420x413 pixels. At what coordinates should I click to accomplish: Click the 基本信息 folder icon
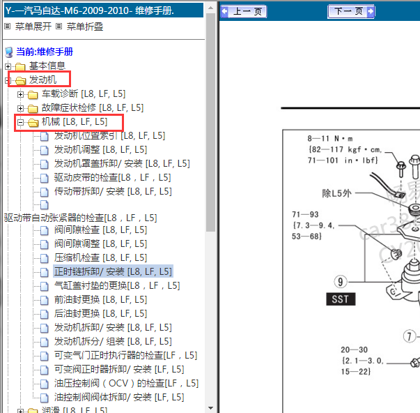coord(20,66)
